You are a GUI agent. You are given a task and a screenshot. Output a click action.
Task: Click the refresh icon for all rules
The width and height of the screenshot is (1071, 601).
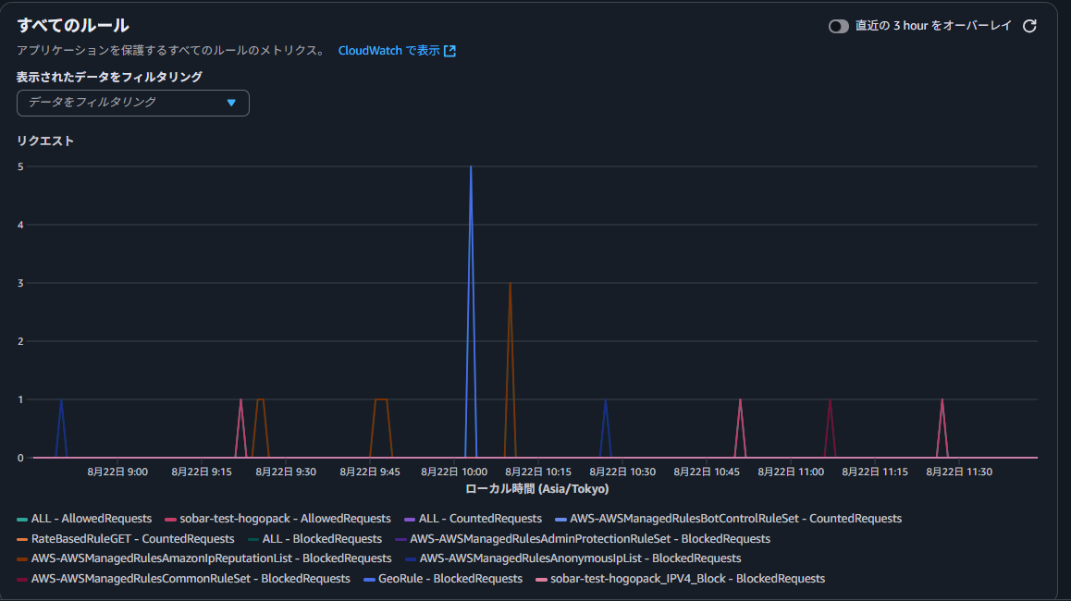pyautogui.click(x=1029, y=26)
